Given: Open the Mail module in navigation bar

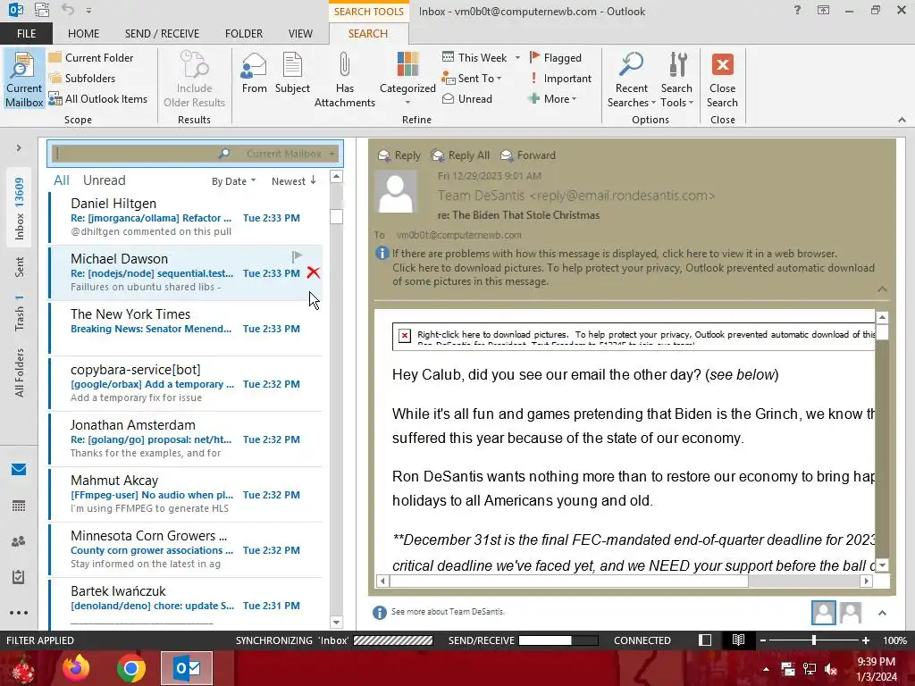Looking at the screenshot, I should [19, 469].
